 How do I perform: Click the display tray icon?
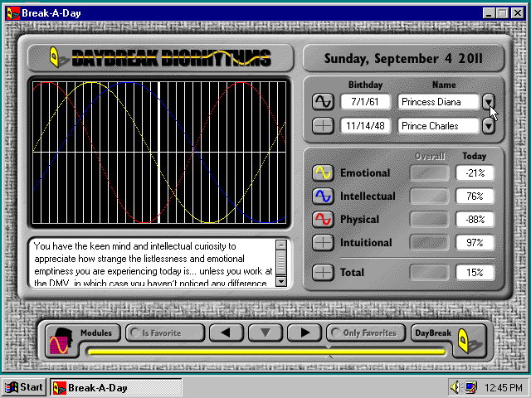click(x=470, y=387)
